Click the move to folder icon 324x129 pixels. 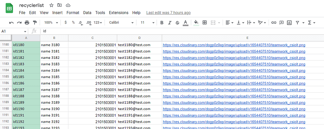tap(60, 5)
